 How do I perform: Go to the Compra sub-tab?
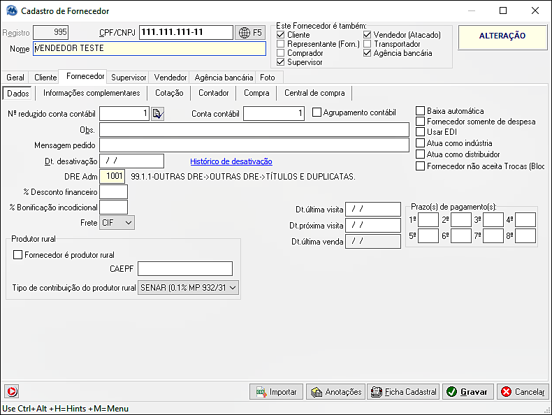pos(256,93)
